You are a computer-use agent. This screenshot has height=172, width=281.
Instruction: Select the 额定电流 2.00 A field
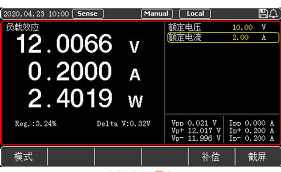tap(223, 37)
